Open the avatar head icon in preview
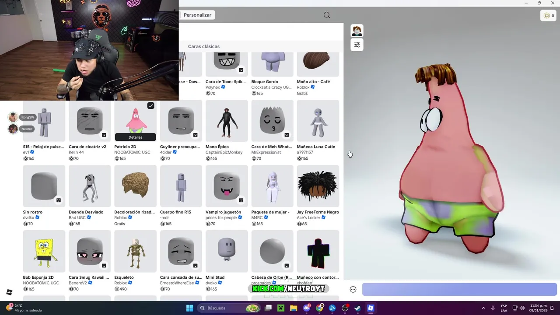This screenshot has height=315, width=560. click(357, 31)
